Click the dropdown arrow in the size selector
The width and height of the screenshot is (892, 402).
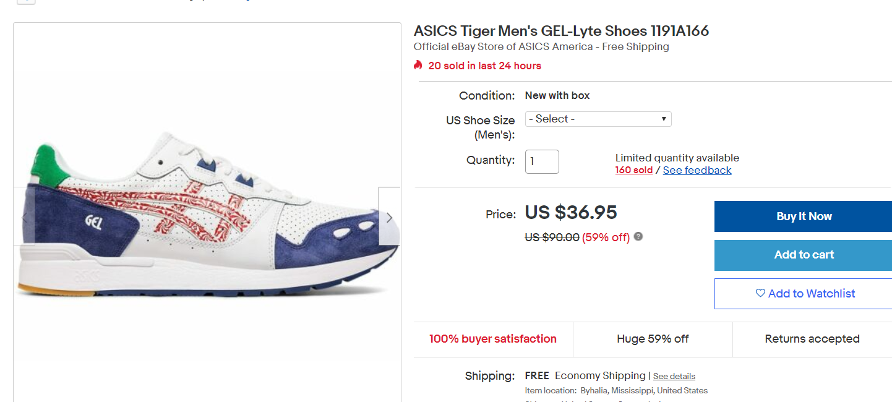[664, 119]
